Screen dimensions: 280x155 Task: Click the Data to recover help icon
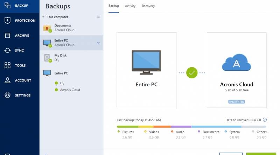[265, 120]
